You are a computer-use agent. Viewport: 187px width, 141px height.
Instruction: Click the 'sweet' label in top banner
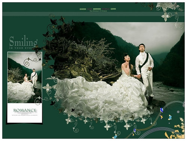pyautogui.click(x=83, y=9)
